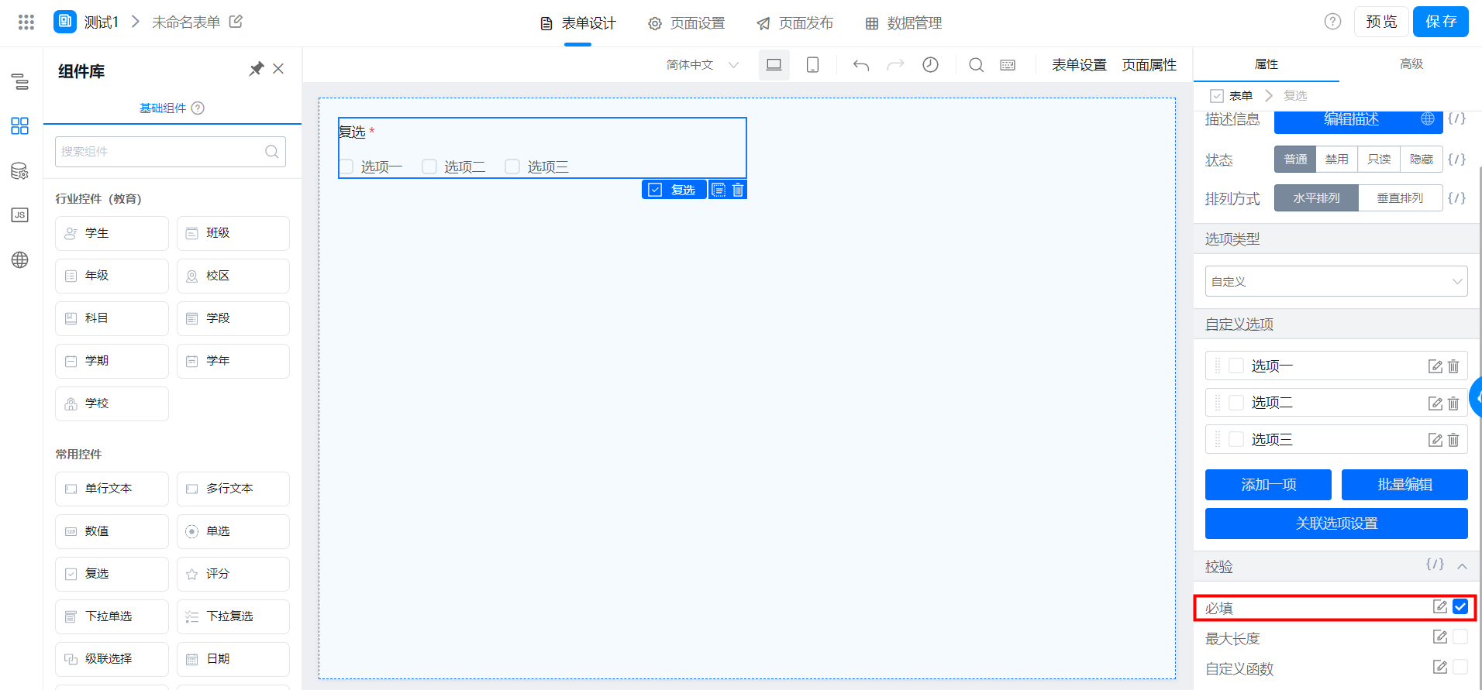The height and width of the screenshot is (690, 1482).
Task: Collapse the 校验 section
Action: 1462,566
